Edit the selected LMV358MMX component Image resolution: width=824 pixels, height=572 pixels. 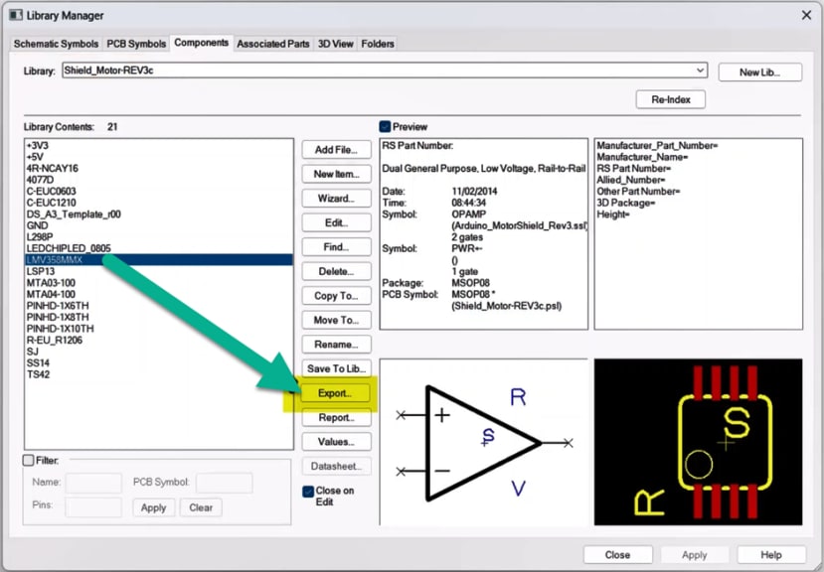[x=336, y=222]
